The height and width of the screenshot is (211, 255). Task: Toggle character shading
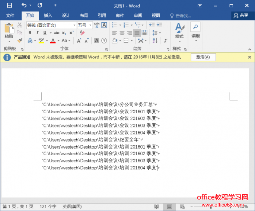pyautogui.click(x=96, y=40)
